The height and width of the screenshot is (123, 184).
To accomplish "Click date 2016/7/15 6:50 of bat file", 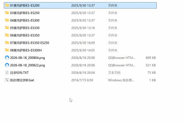I will tap(82, 80).
